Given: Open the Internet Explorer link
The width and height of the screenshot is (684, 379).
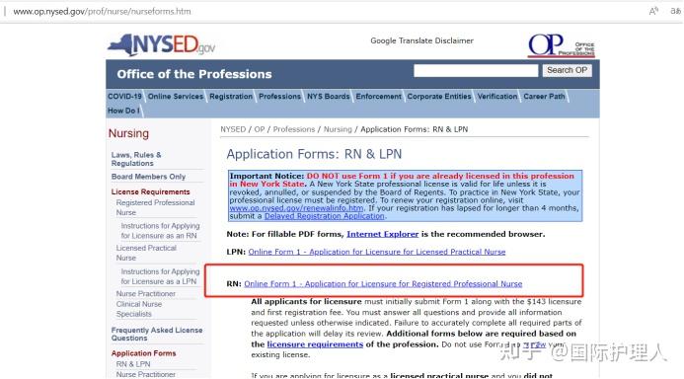Looking at the screenshot, I should click(x=383, y=234).
